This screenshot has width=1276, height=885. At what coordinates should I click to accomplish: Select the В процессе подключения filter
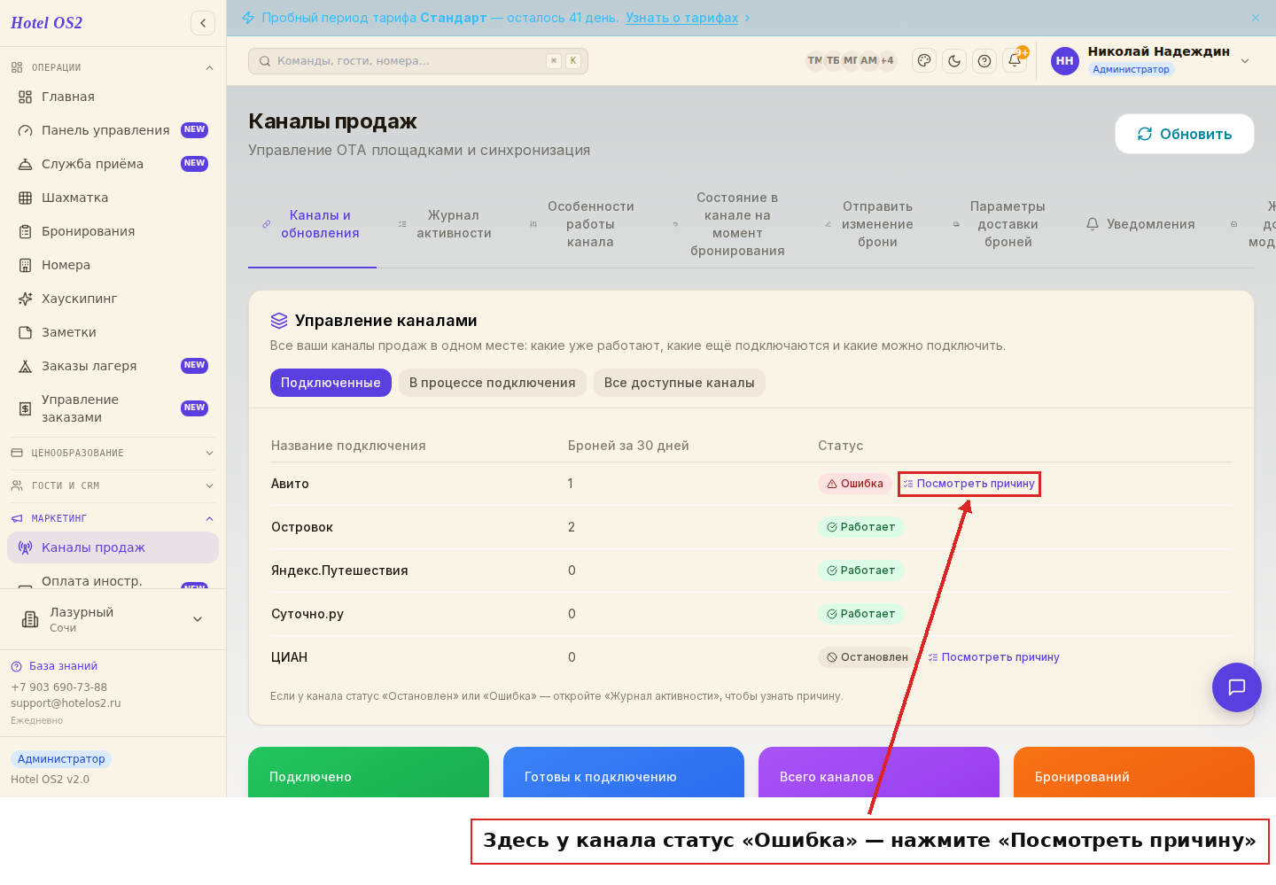point(493,383)
